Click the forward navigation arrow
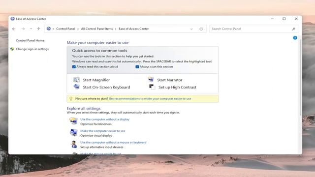315x177 pixels. tap(23, 29)
